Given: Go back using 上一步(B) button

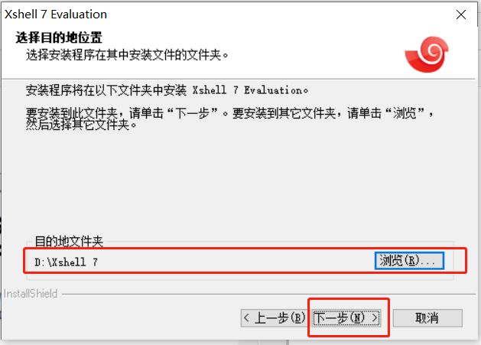Looking at the screenshot, I should pos(274,317).
